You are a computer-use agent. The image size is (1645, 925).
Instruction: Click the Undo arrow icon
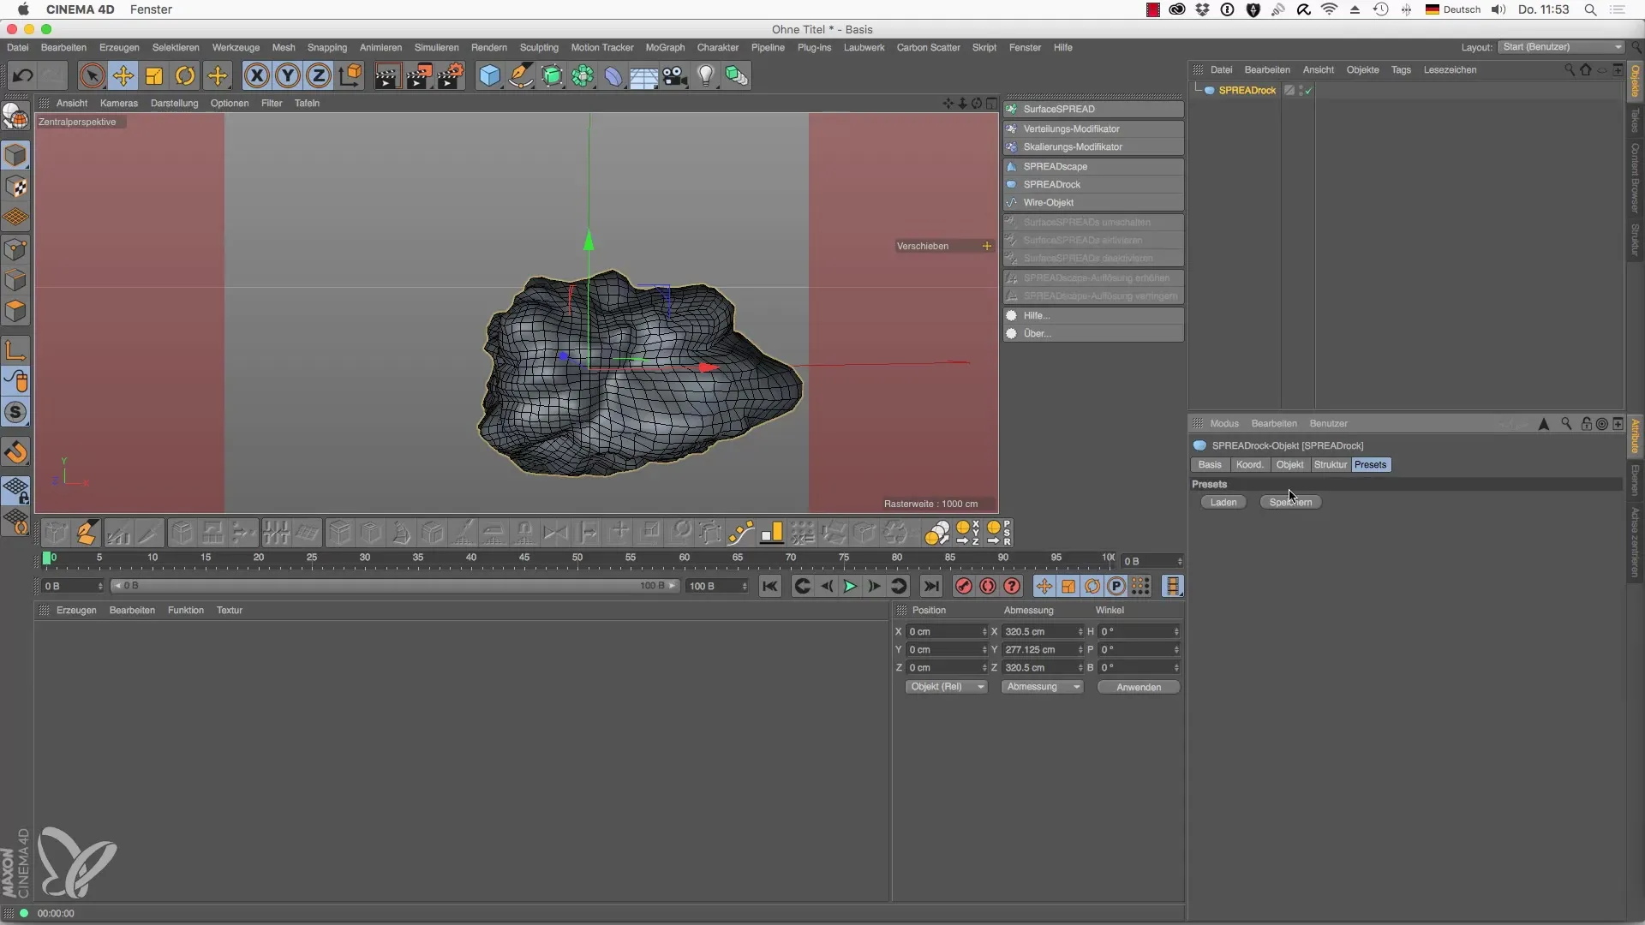[x=22, y=76]
